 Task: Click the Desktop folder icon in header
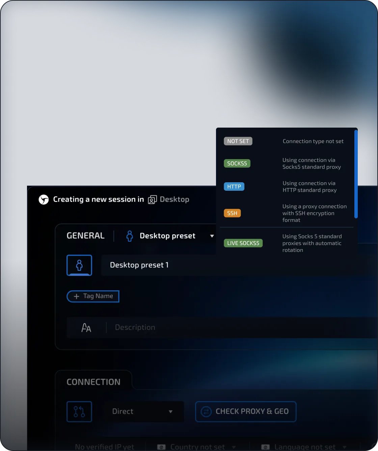[x=153, y=200]
